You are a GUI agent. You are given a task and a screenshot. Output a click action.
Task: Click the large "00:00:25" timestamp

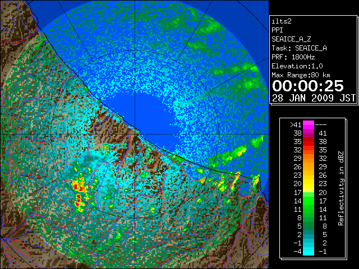tap(308, 86)
